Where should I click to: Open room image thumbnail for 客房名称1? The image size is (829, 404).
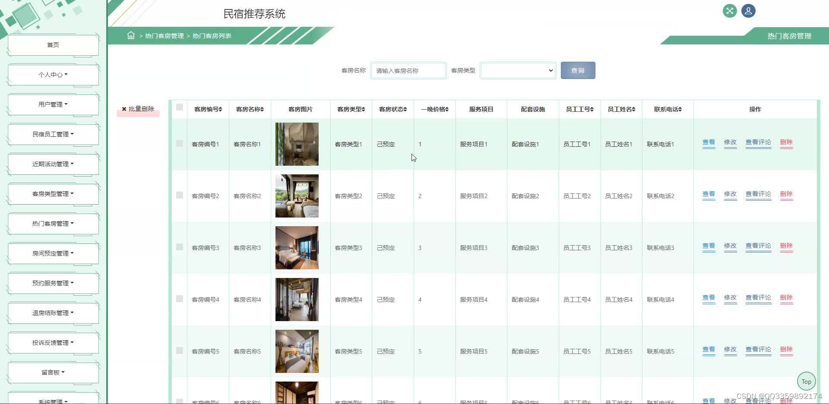[297, 144]
